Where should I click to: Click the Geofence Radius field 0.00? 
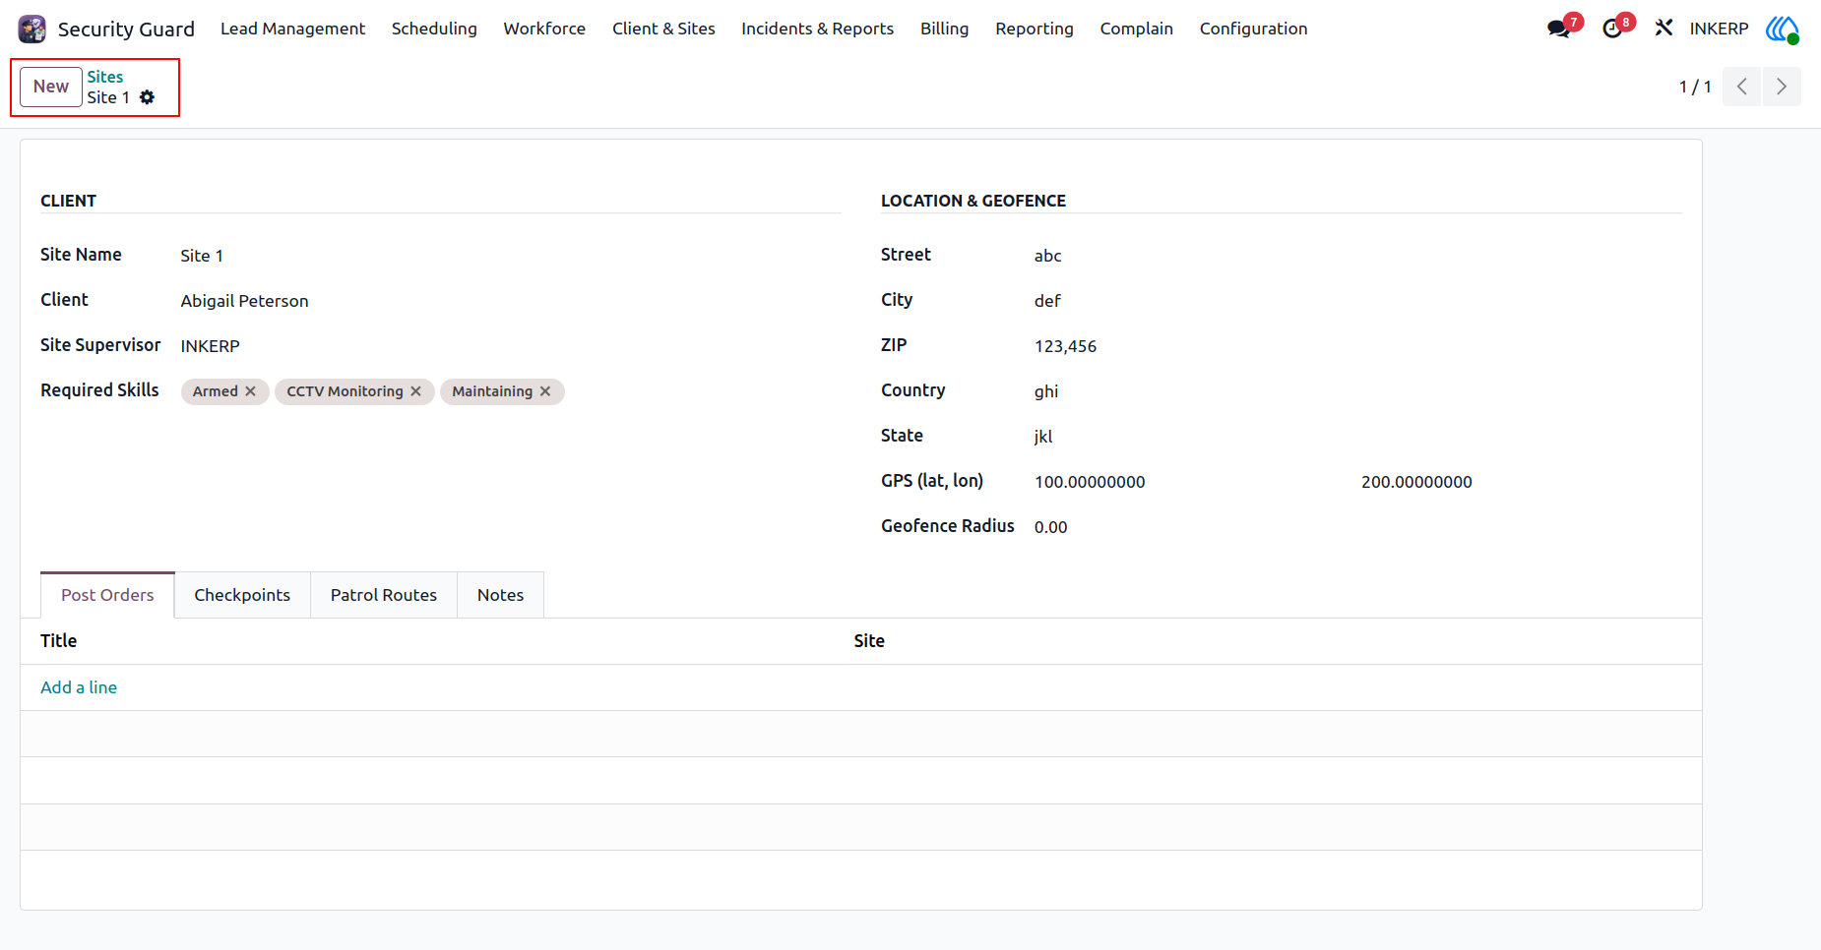[1357, 527]
